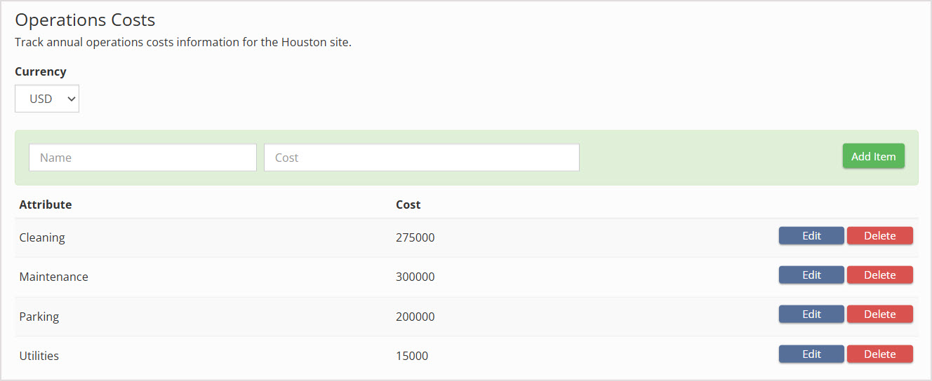Delete the Maintenance cost item

pos(879,275)
